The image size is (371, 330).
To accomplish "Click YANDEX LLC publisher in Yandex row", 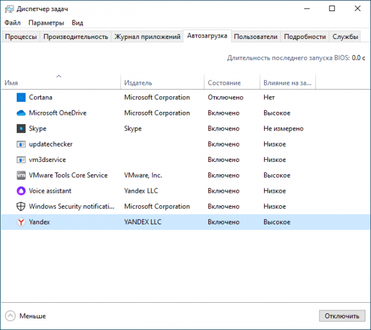I will tap(143, 222).
